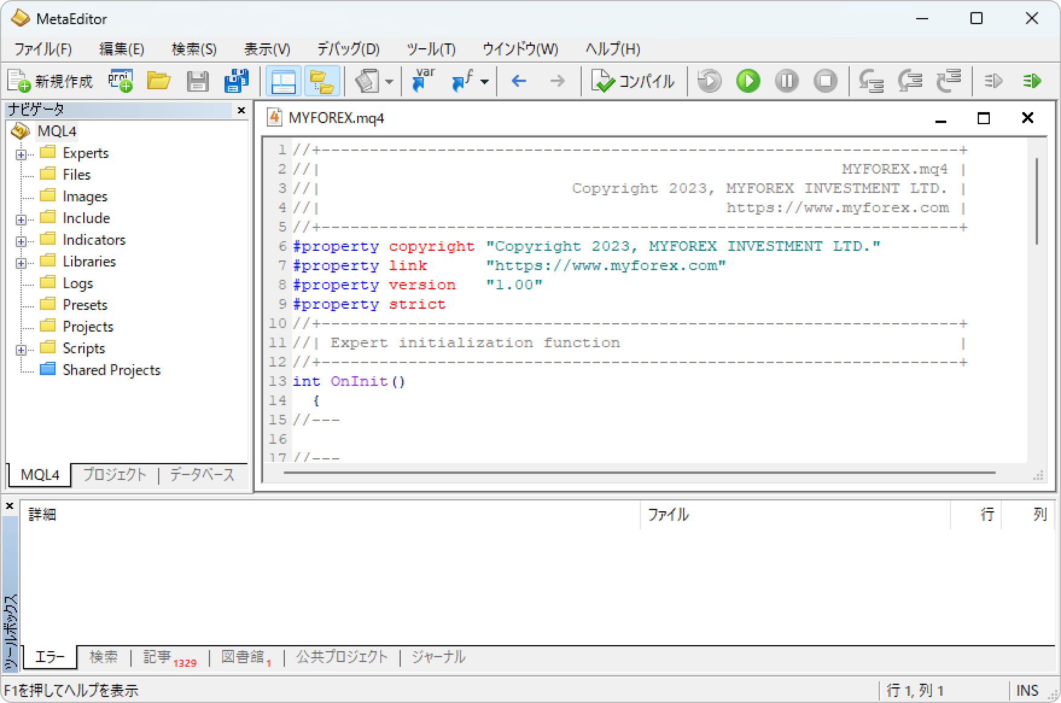
Task: Click the restart debugging icon
Action: click(709, 81)
